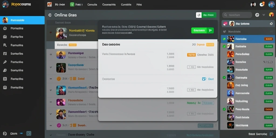Screen dimensions: 276x138
Task: Click the grid dots icon beside Amotdiots header
Action: (x=271, y=32)
